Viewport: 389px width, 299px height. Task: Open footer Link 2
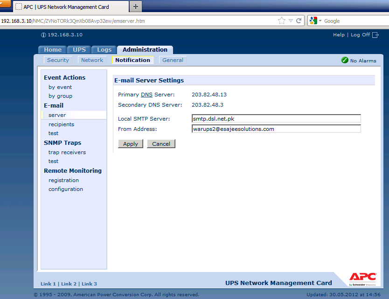tap(69, 284)
